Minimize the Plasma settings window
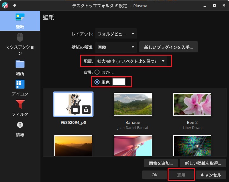229x182 pixels. 205,6
